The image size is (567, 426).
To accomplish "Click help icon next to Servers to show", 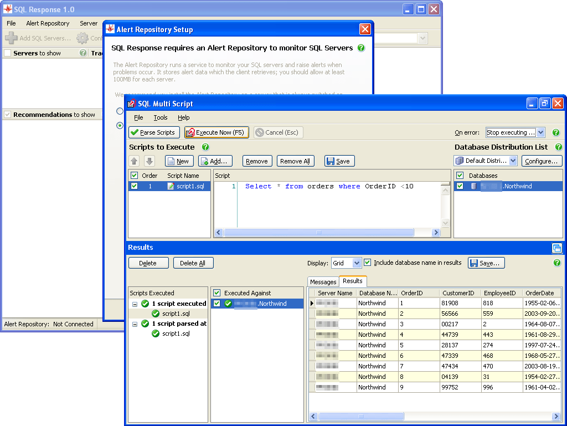I will pos(83,53).
